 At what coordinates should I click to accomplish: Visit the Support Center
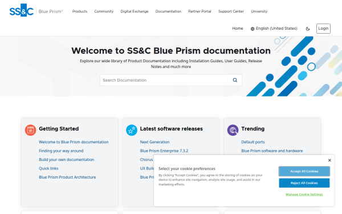click(x=231, y=11)
